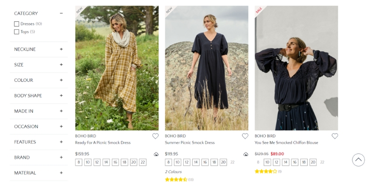This screenshot has width=373, height=186.
Task: Tick the Tops category checkbox
Action: pos(17,32)
